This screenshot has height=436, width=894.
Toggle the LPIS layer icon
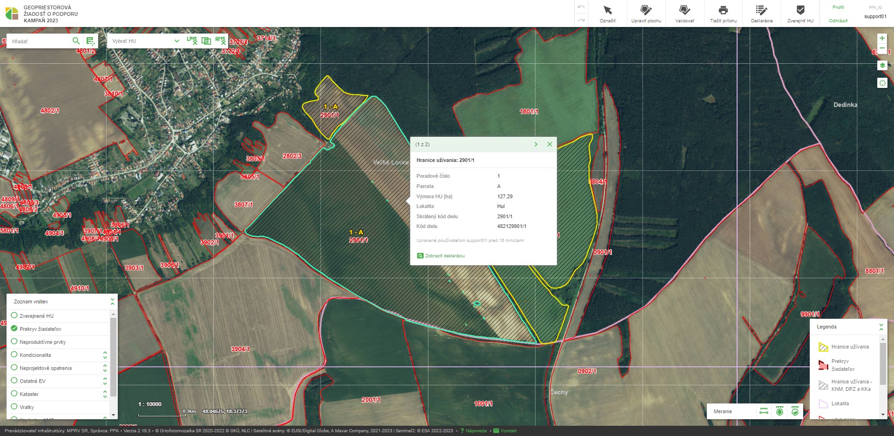[x=192, y=40]
